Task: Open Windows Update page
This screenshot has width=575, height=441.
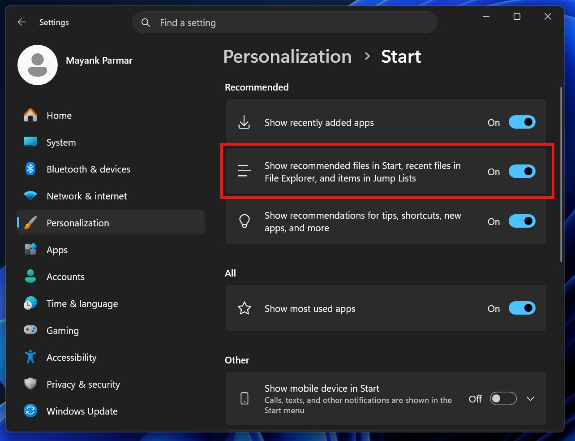Action: (x=111, y=411)
